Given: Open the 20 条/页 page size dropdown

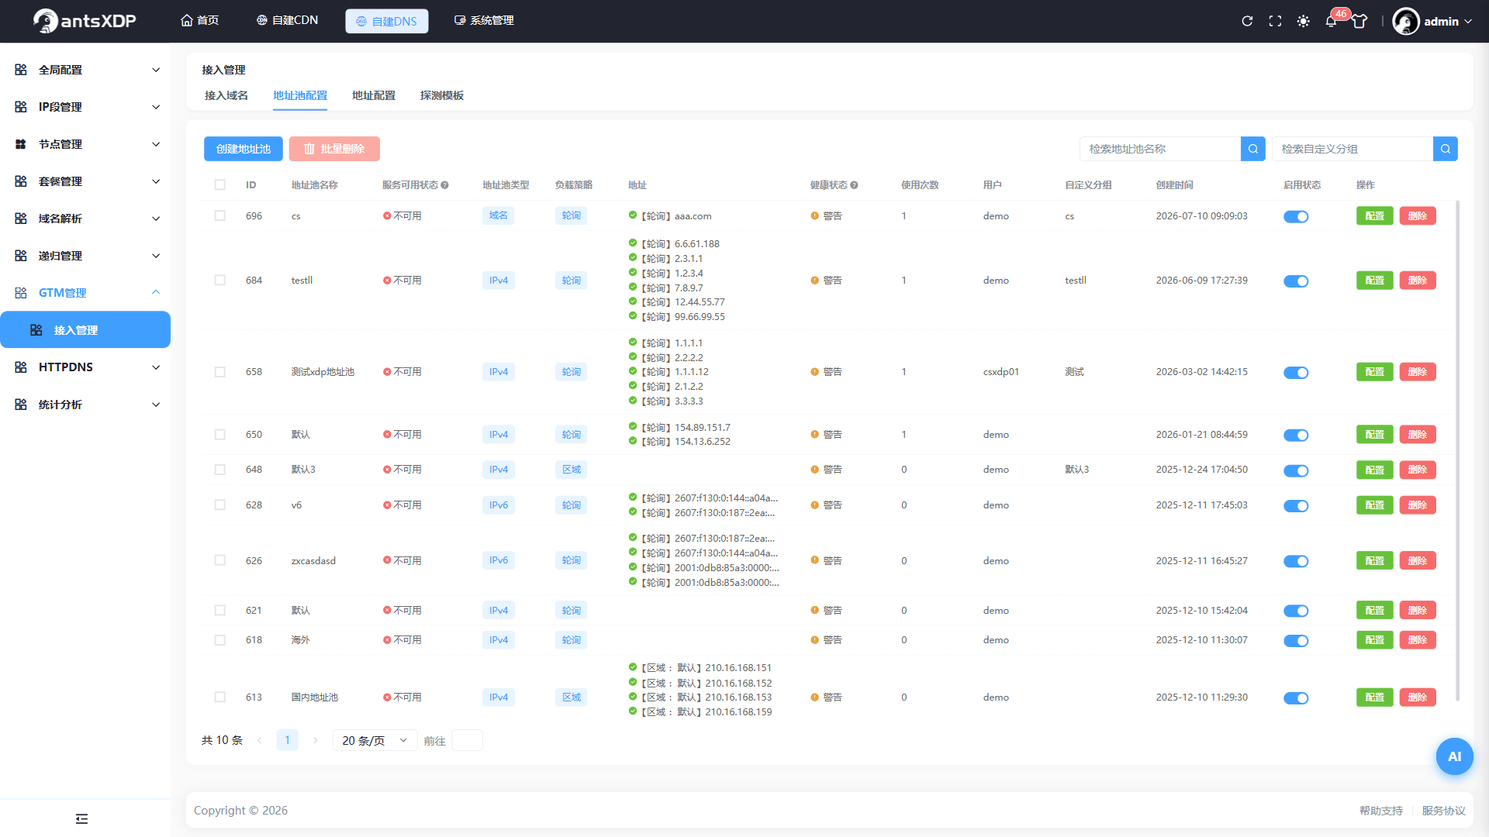Looking at the screenshot, I should pyautogui.click(x=375, y=740).
